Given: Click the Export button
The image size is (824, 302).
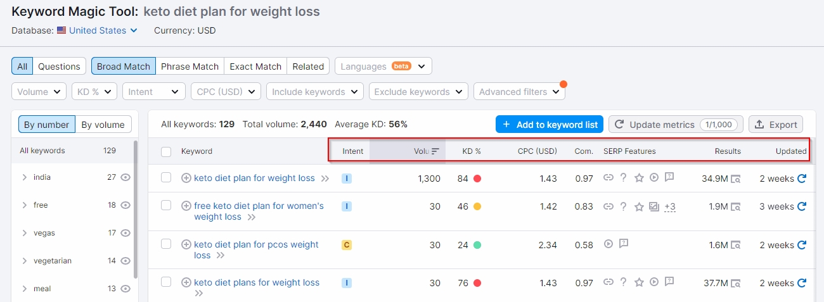Looking at the screenshot, I should coord(776,125).
